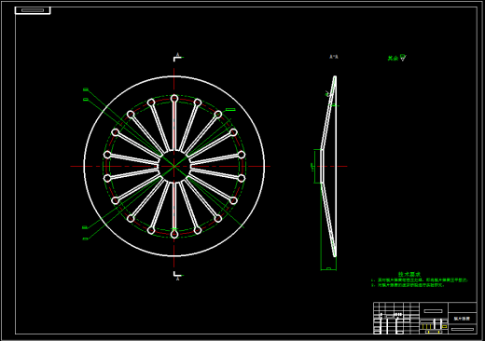Select the A-A section view label
Image resolution: width=485 pixels, height=341 pixels.
click(x=334, y=57)
